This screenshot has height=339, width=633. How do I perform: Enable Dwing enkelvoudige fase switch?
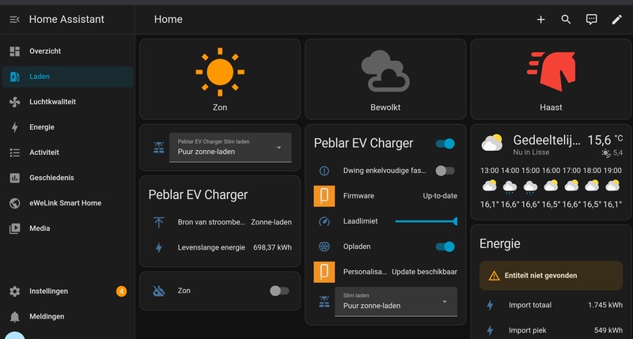pyautogui.click(x=445, y=171)
